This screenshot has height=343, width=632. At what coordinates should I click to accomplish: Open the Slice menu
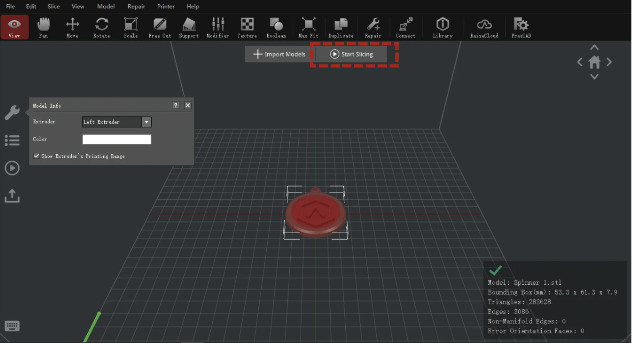click(53, 6)
